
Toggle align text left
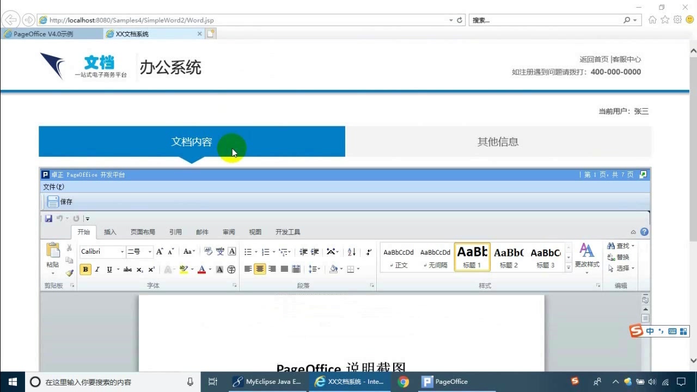click(x=248, y=269)
